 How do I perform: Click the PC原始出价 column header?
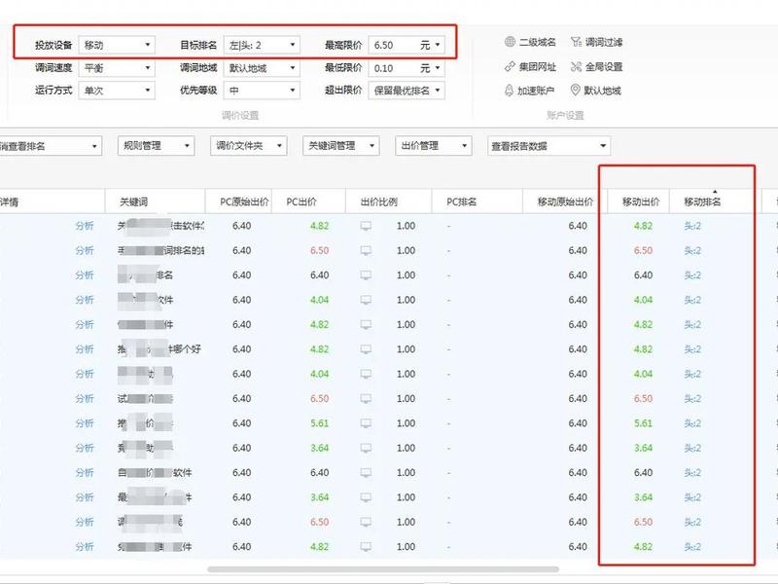tap(238, 201)
